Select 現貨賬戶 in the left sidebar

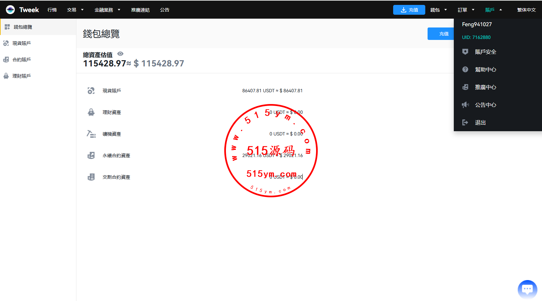pyautogui.click(x=22, y=43)
